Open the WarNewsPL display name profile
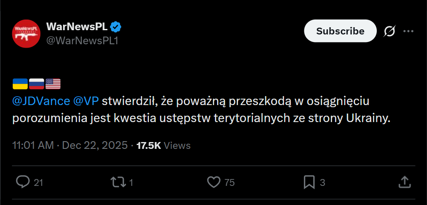Screen dimensions: 427x205 (x=77, y=27)
